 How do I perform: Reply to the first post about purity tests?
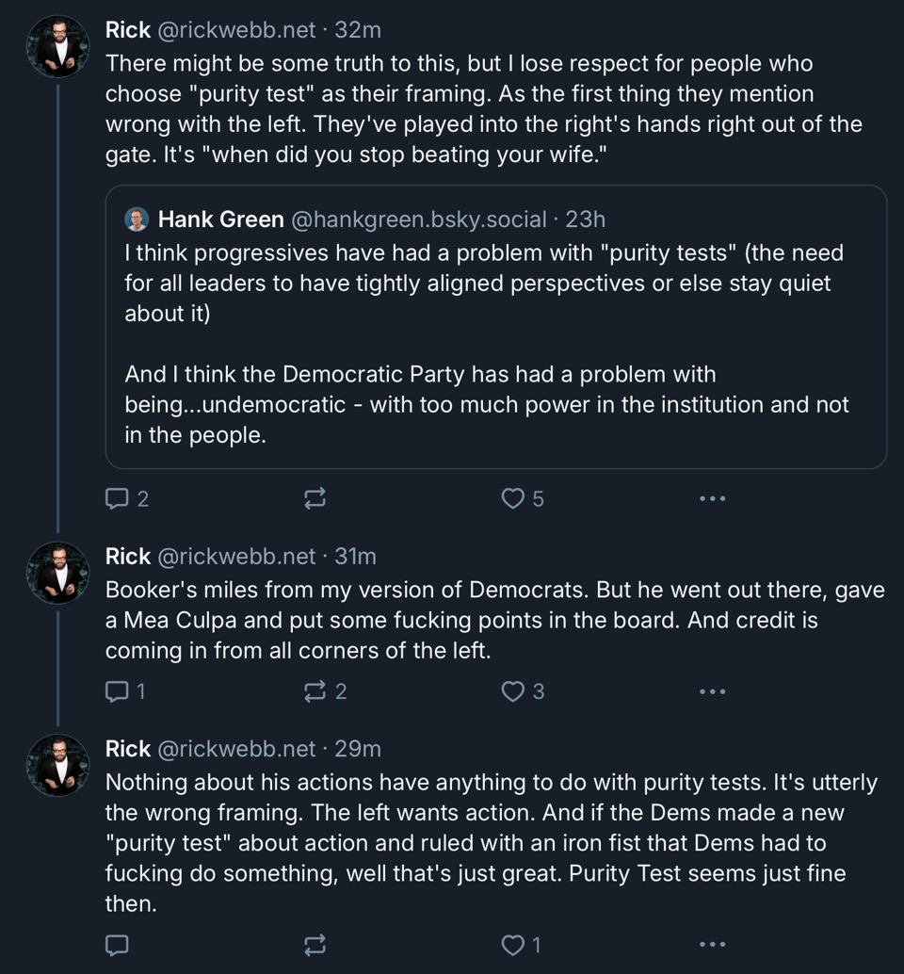tap(117, 498)
